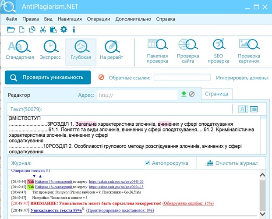Image resolution: width=272 pixels, height=219 pixels.
Task: Maximize the AntiPlagiarism.NET window
Action: [x=256, y=7]
